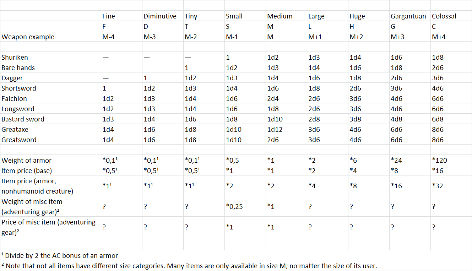Select the Weapon example header cell
472x271 pixels.
(28, 37)
